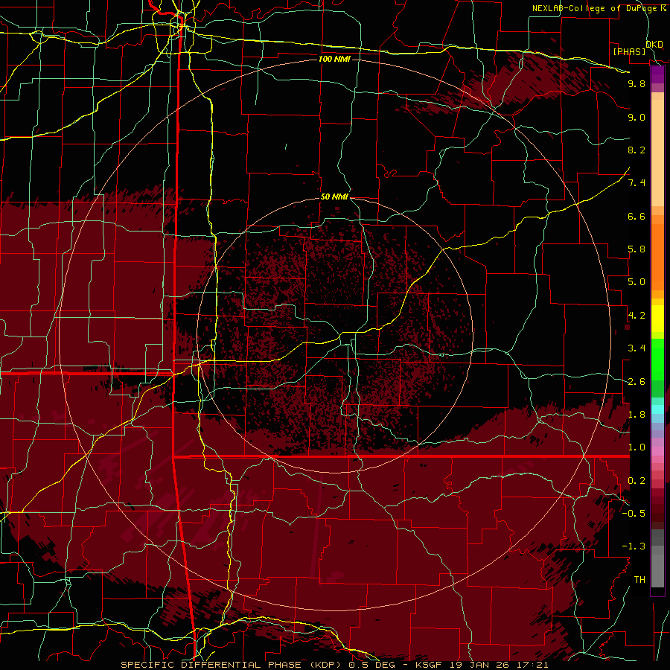Click the purple top of the color scale
Screen dimensions: 670x670
657,75
